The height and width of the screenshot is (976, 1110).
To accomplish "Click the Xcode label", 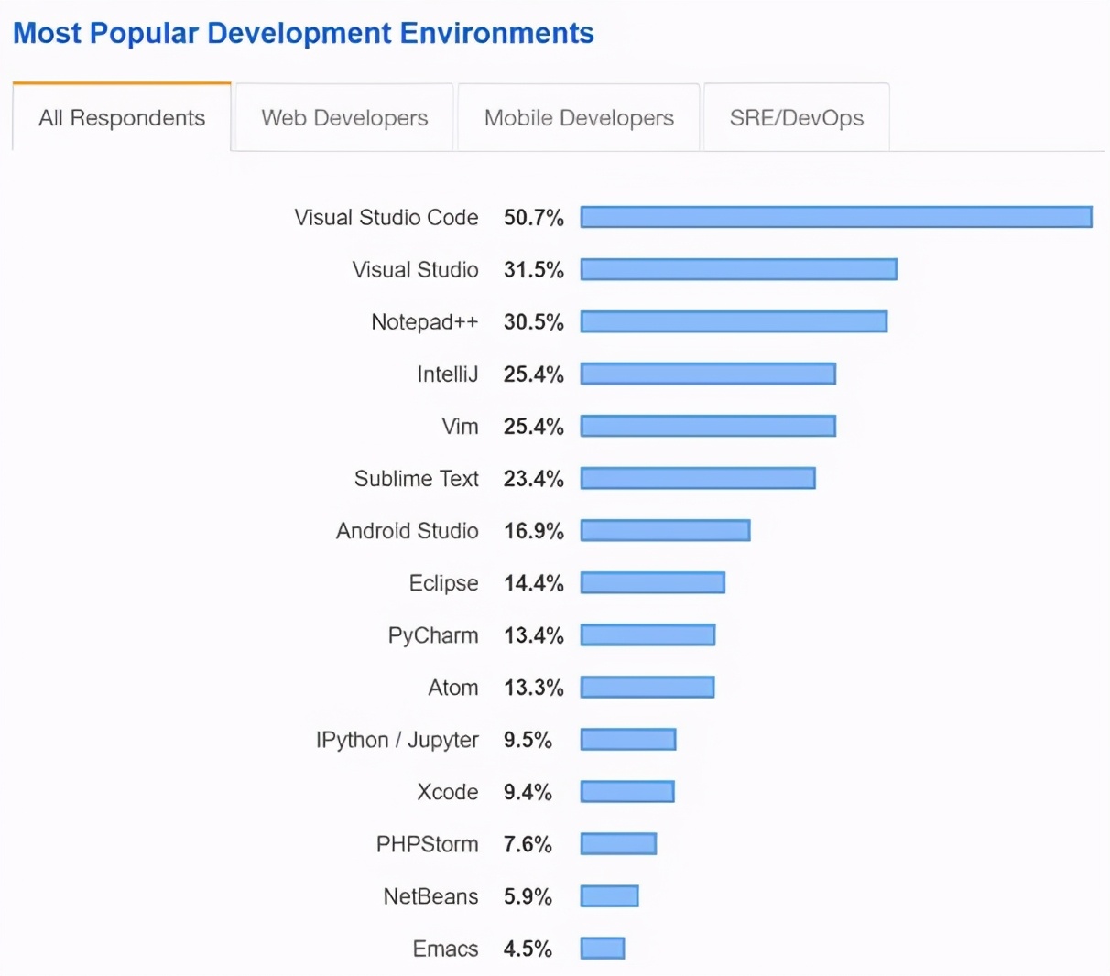I will click(448, 791).
